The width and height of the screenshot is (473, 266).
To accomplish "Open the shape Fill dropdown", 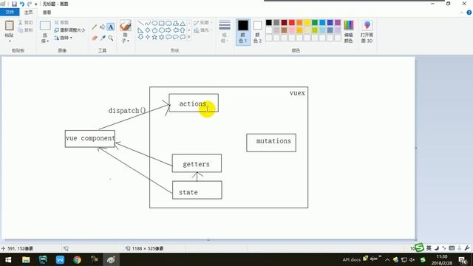I will click(203, 30).
